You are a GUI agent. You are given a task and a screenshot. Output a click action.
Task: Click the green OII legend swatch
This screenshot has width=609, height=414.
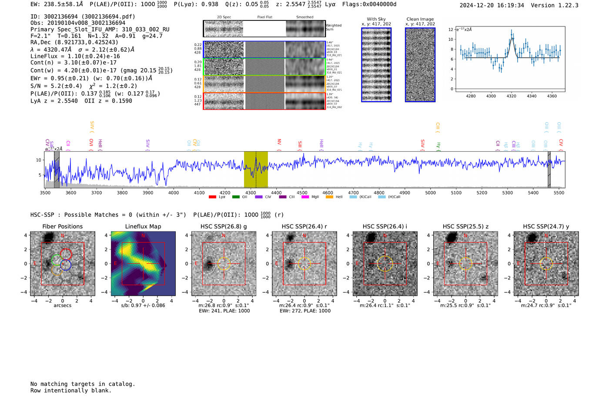tap(236, 197)
